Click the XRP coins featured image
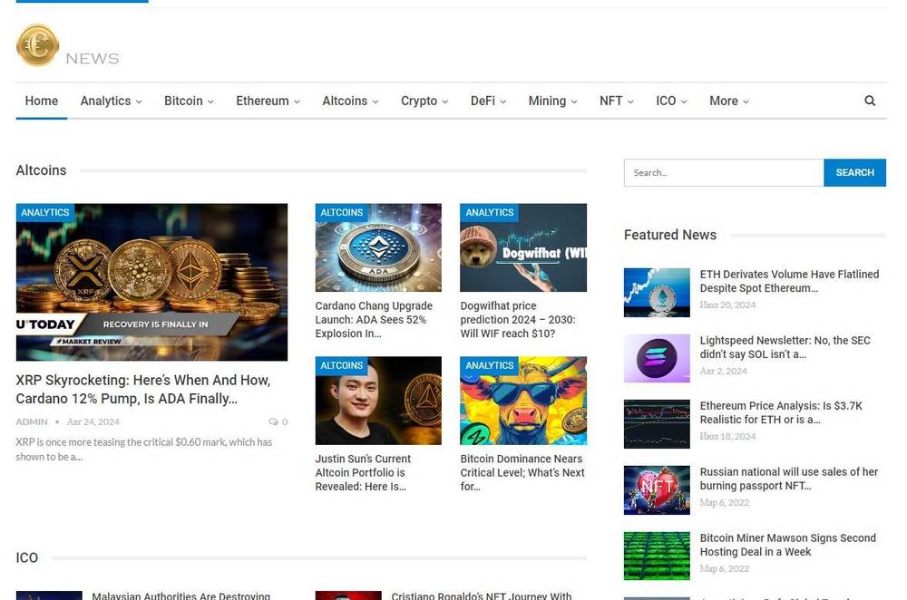 pyautogui.click(x=151, y=282)
